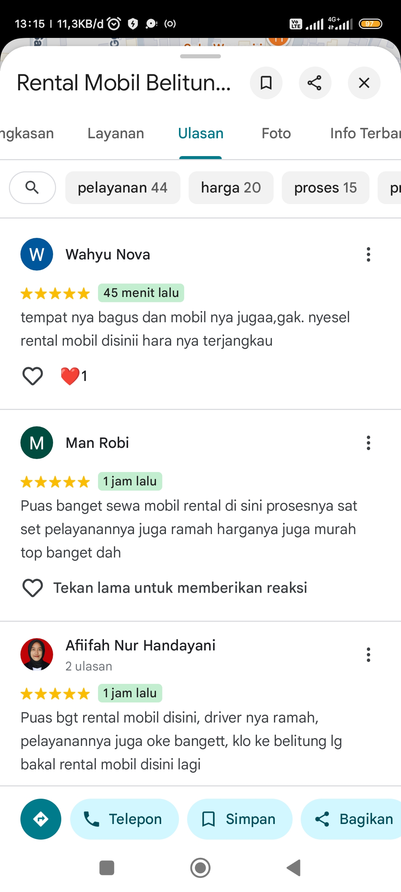Tap the Android home circle button
Screen dimensions: 401x892
(200, 868)
